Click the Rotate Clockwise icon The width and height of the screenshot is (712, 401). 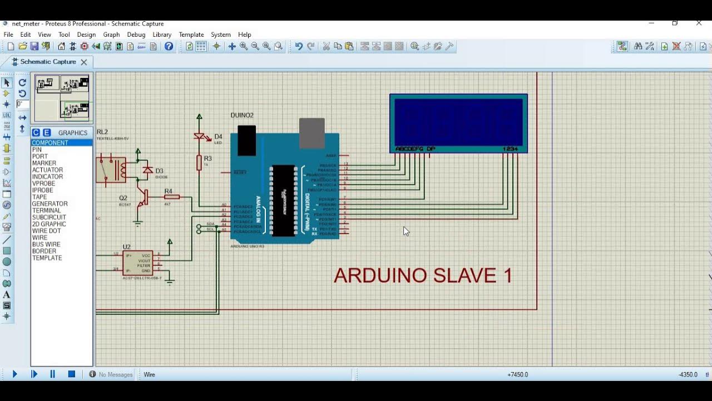point(22,82)
